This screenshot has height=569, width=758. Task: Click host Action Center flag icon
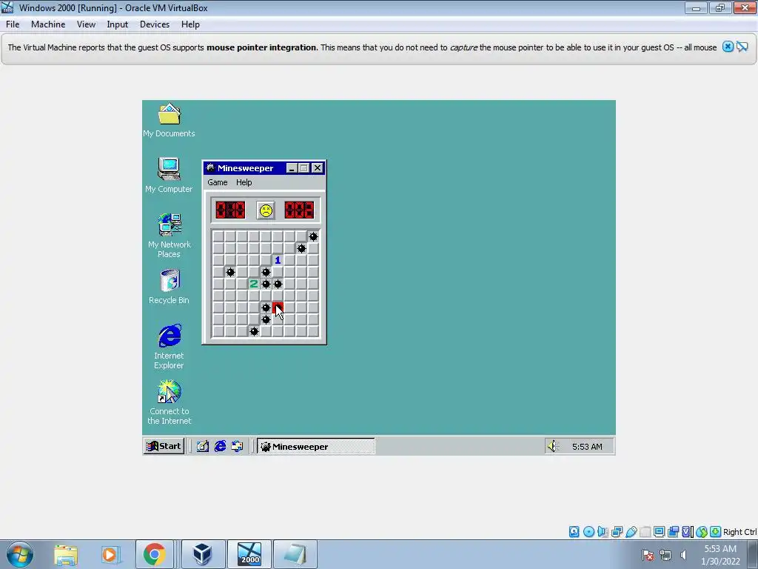[648, 555]
